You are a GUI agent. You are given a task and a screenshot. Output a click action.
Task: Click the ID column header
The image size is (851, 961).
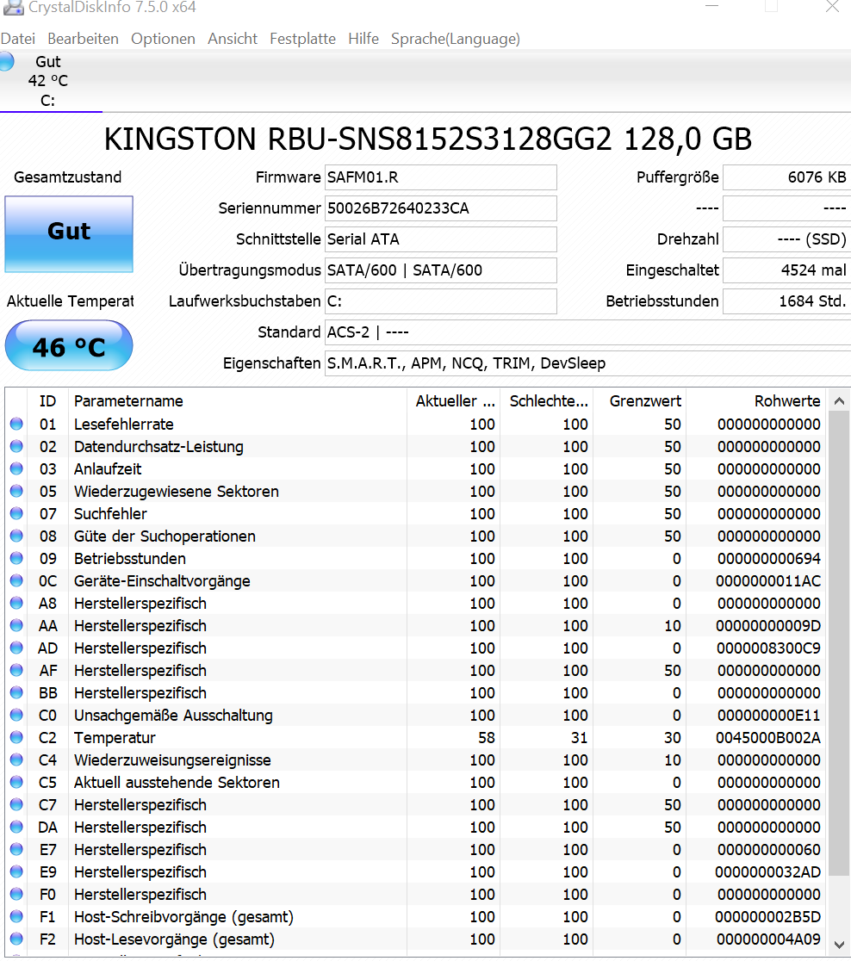(x=47, y=400)
